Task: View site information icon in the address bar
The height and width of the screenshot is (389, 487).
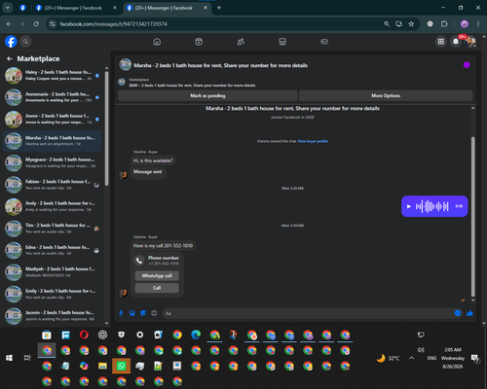Action: click(52, 24)
